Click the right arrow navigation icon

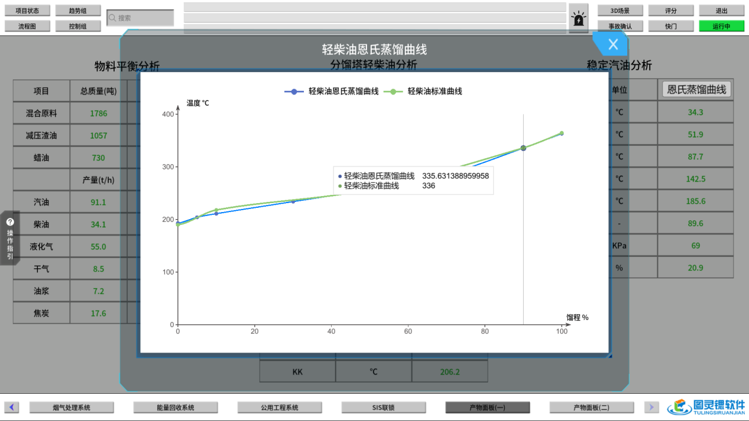click(x=651, y=407)
